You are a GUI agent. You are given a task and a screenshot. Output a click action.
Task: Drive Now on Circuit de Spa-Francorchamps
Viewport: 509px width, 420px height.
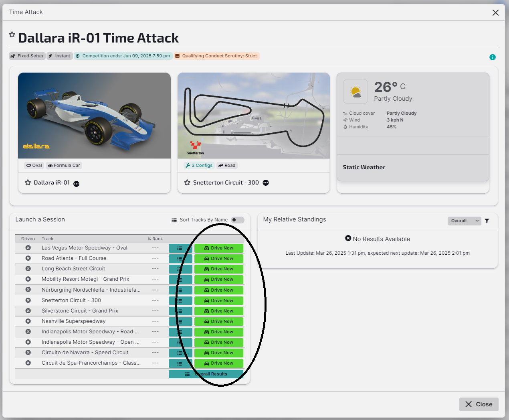[x=219, y=363]
